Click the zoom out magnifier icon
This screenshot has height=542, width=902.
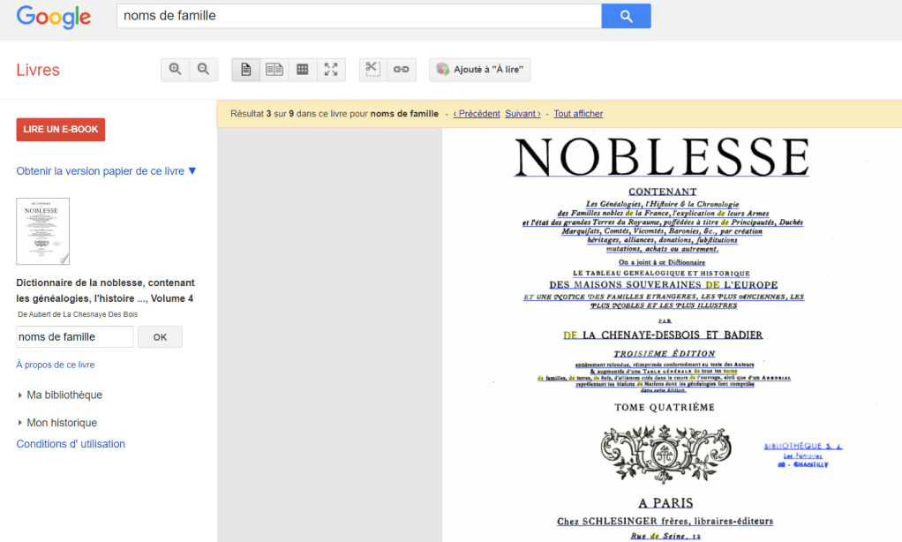point(203,70)
